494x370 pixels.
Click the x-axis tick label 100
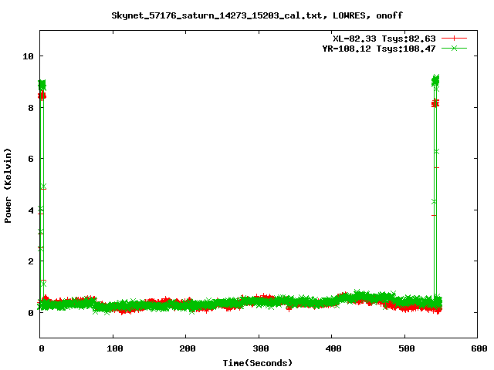coord(115,348)
